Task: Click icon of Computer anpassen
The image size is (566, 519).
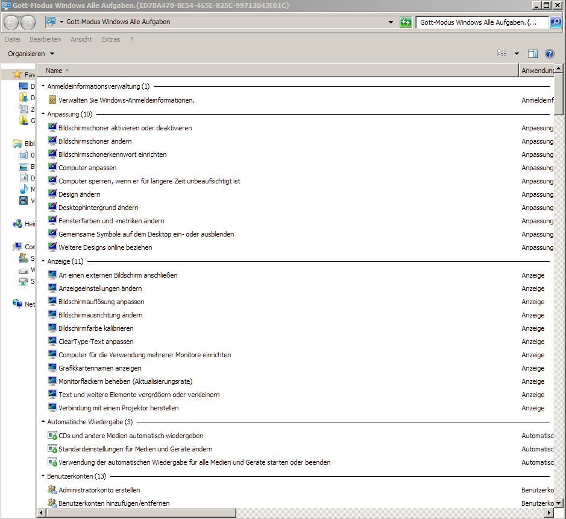Action: point(52,167)
